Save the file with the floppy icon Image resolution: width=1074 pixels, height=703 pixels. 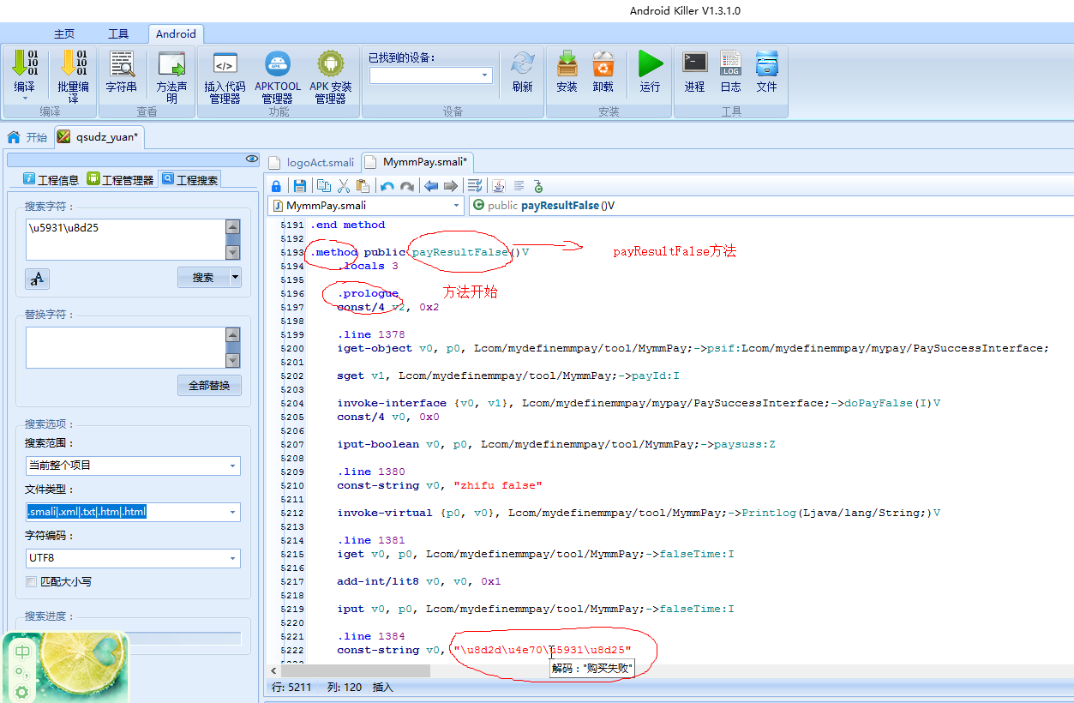[x=300, y=186]
